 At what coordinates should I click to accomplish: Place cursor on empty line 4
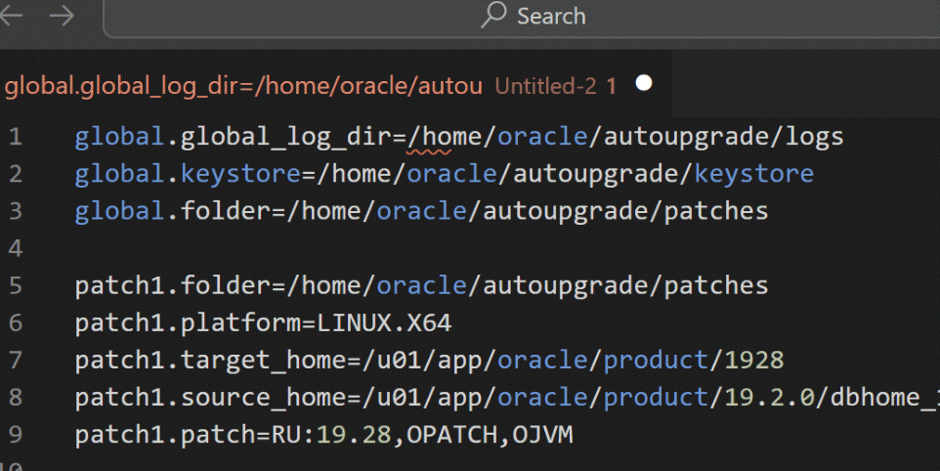[293, 248]
